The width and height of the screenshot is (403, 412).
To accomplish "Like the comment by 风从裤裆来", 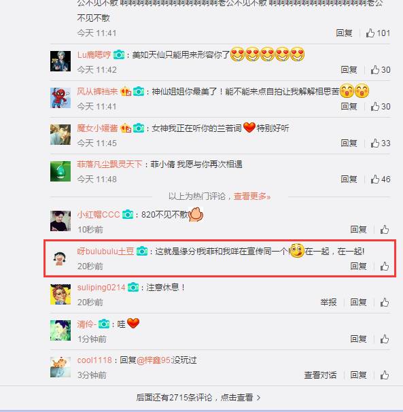I will [380, 107].
